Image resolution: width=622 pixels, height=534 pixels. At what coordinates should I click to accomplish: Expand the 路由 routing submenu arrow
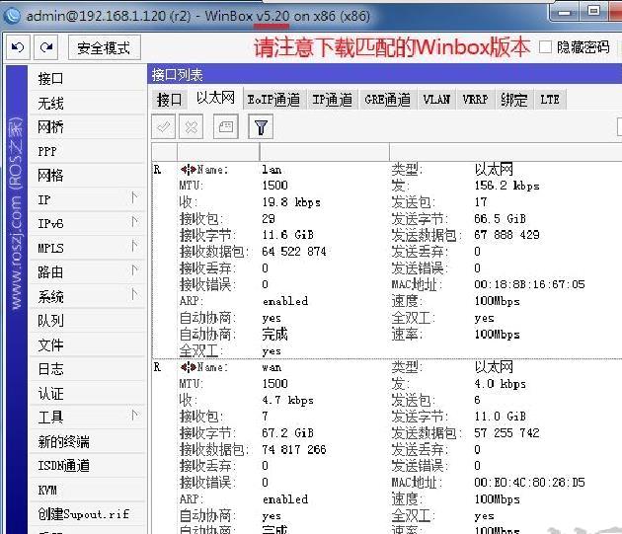(x=134, y=270)
